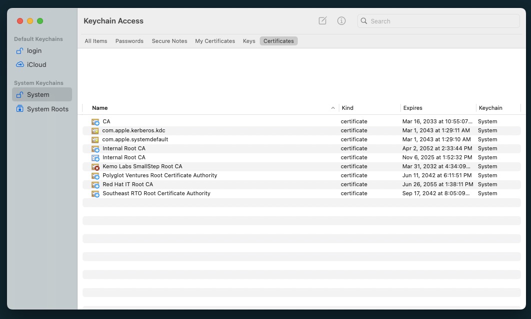
Task: Select the Southeast RTO Root Certificate row
Action: (156, 194)
